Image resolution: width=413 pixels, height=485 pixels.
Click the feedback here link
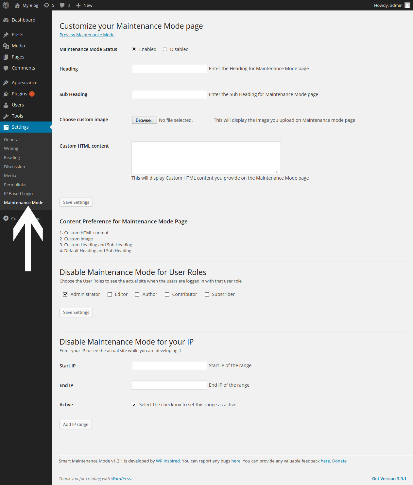[325, 461]
